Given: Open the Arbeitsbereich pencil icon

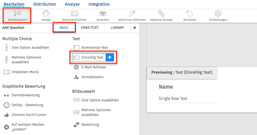Looking at the screenshot, I should click(x=17, y=14).
